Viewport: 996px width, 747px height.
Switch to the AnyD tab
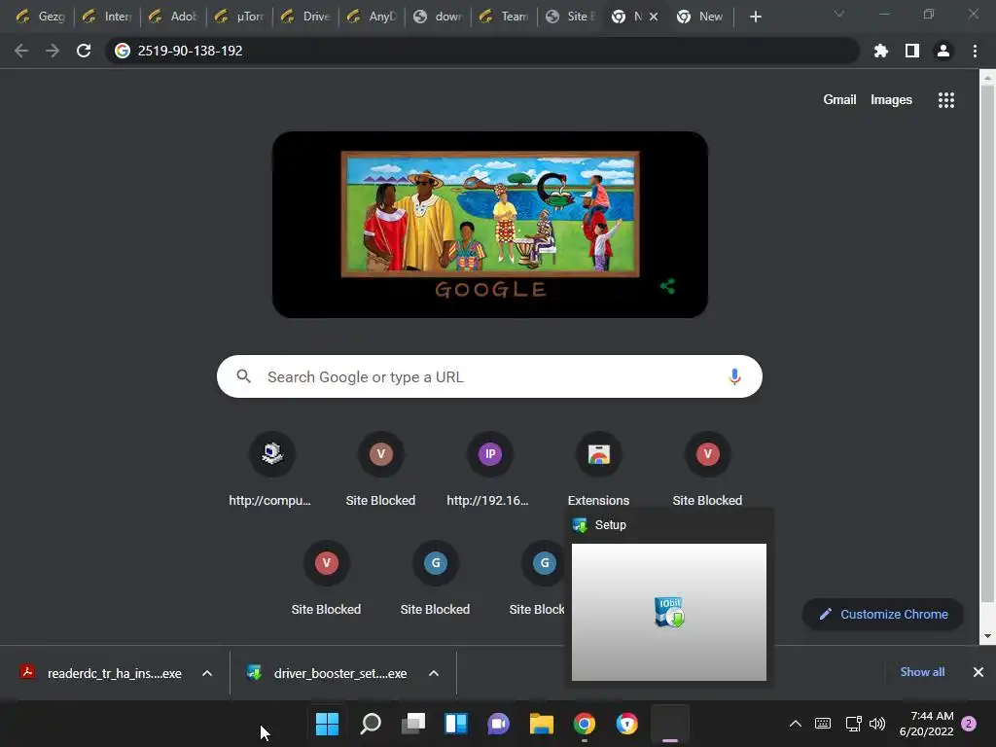[x=373, y=17]
